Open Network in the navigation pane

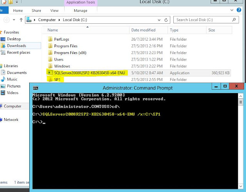[11, 120]
